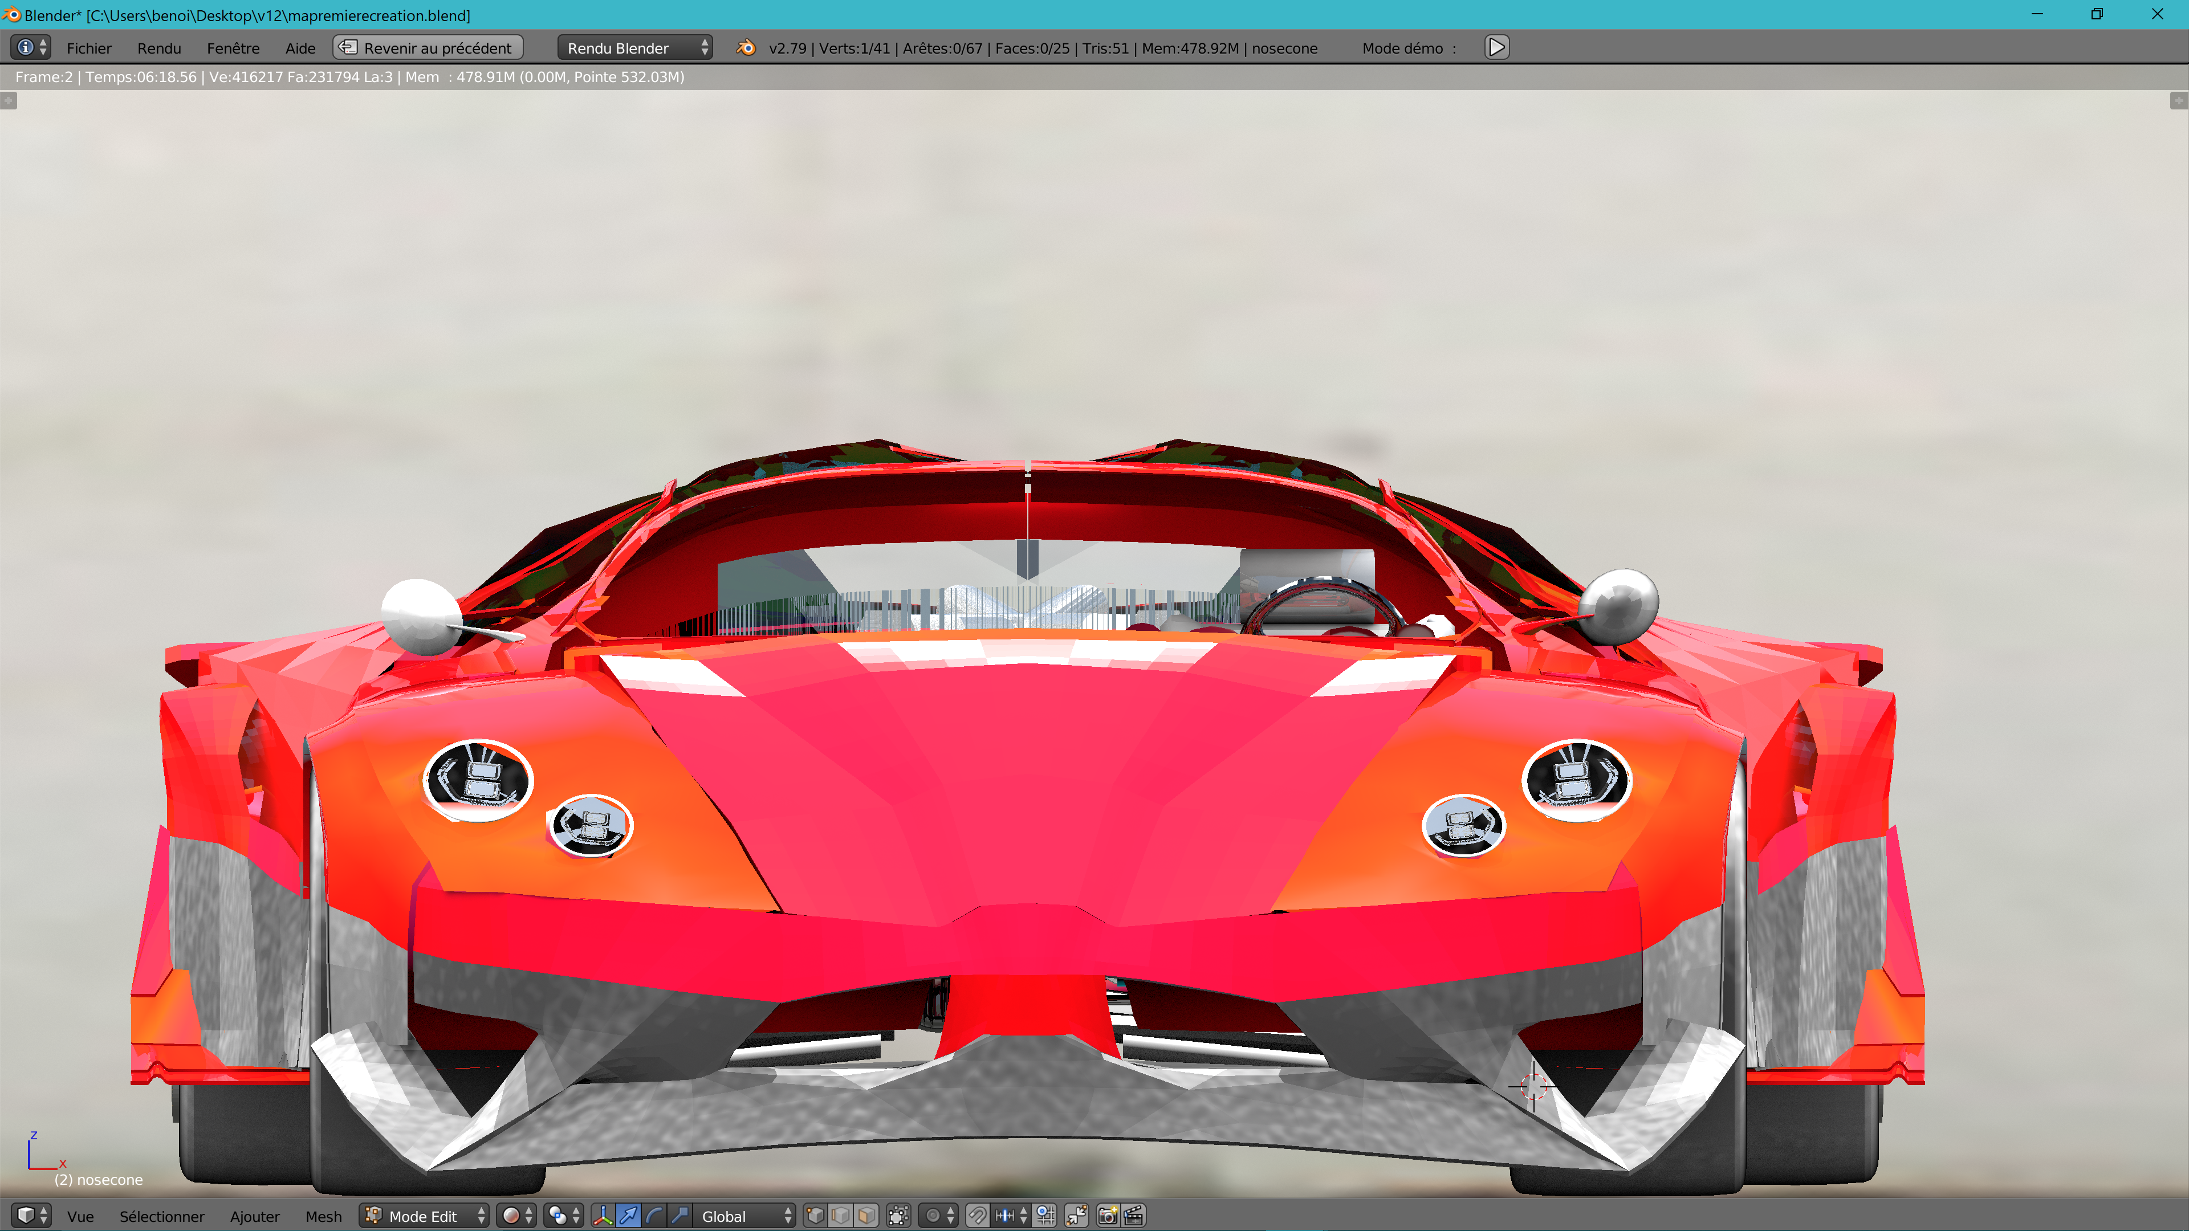Click the Windows restore window button
This screenshot has height=1231, width=2189.
2097,14
